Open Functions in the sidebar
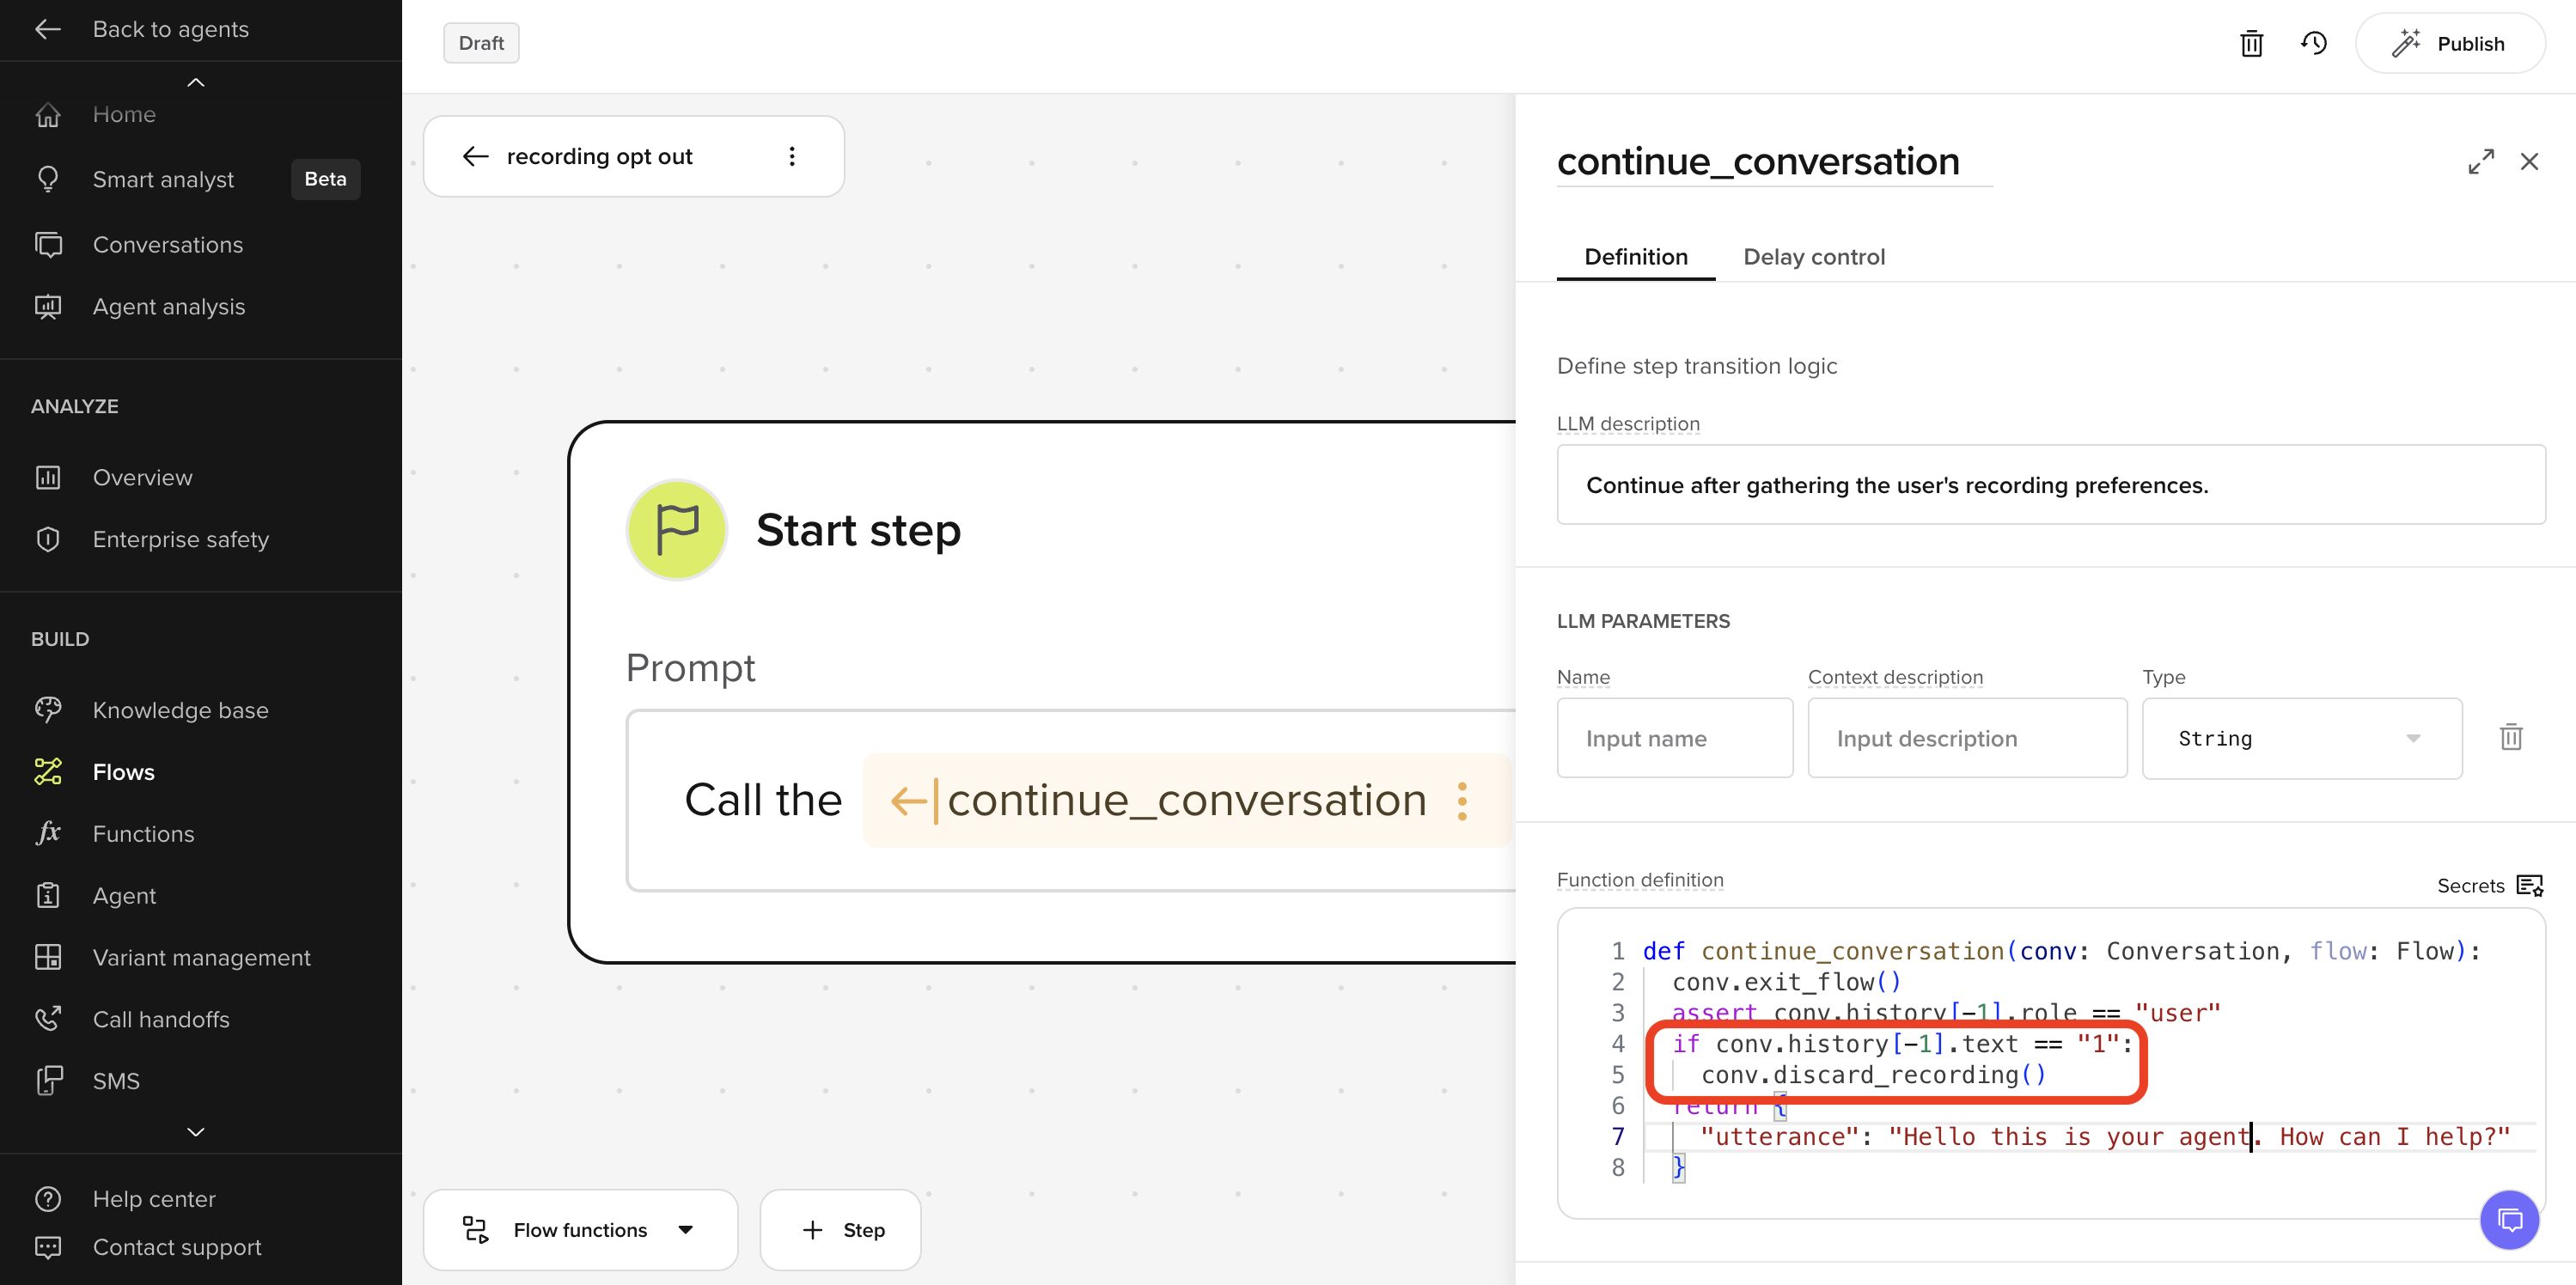Image resolution: width=2576 pixels, height=1285 pixels. pos(143,833)
